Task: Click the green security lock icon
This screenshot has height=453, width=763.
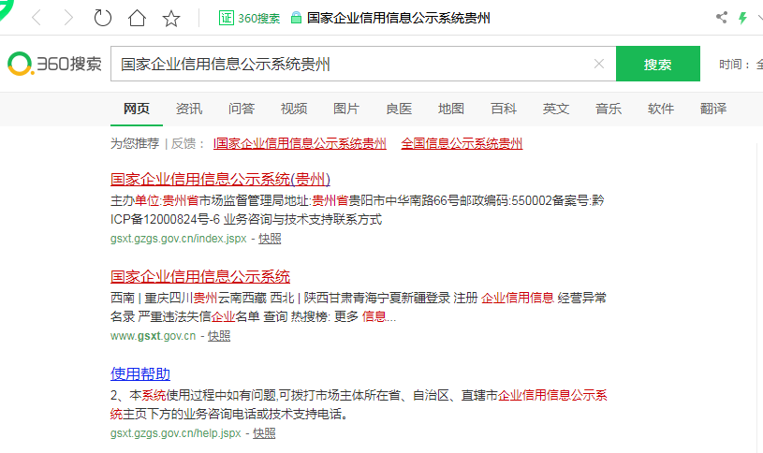Action: tap(296, 19)
